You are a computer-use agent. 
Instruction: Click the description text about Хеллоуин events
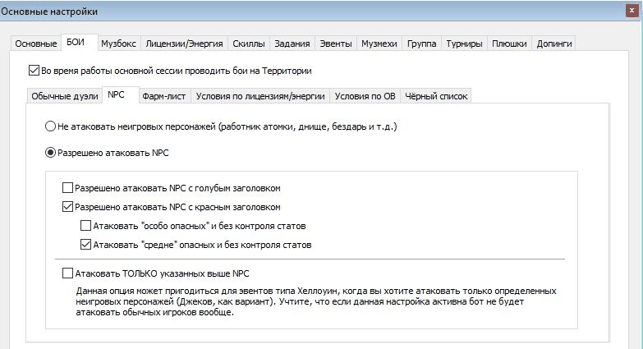(x=316, y=301)
